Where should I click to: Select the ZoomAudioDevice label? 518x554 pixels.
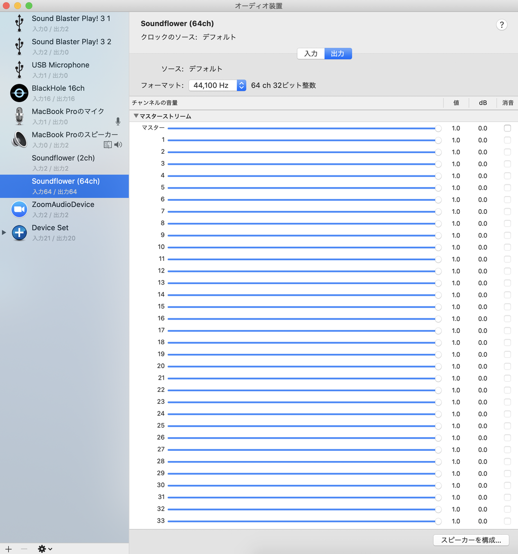pyautogui.click(x=63, y=205)
